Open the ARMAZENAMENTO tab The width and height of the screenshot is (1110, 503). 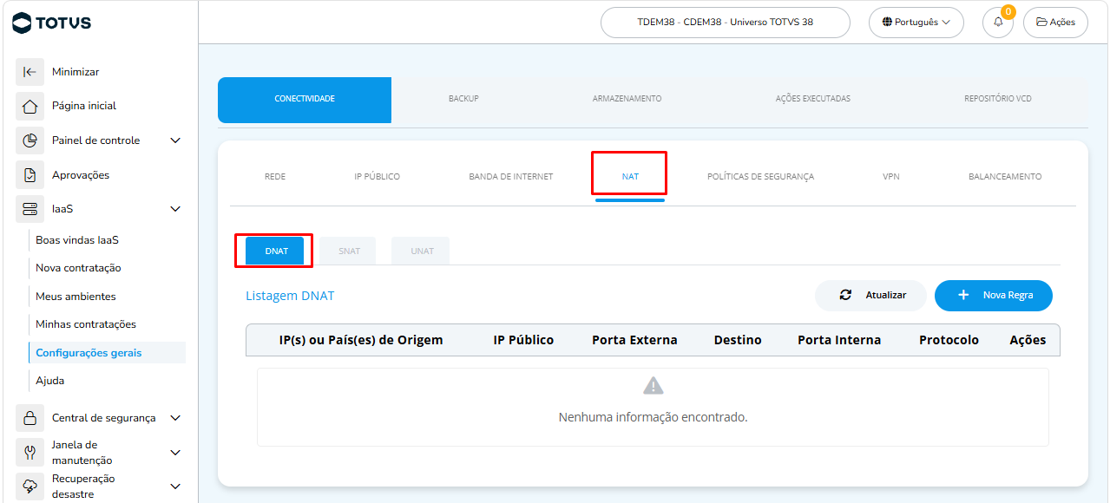click(627, 99)
